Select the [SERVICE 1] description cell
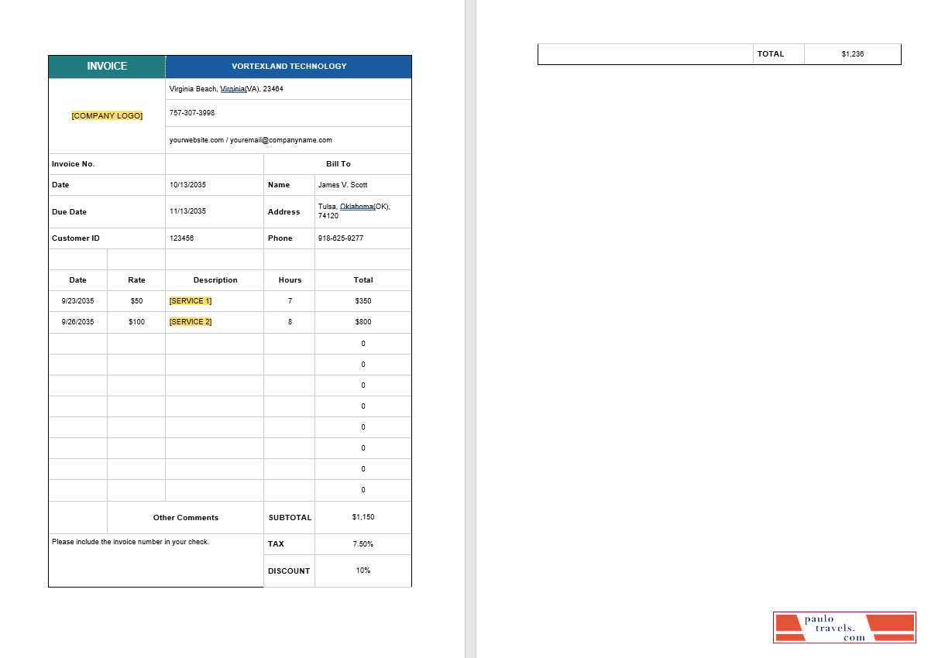This screenshot has height=658, width=945. click(190, 300)
